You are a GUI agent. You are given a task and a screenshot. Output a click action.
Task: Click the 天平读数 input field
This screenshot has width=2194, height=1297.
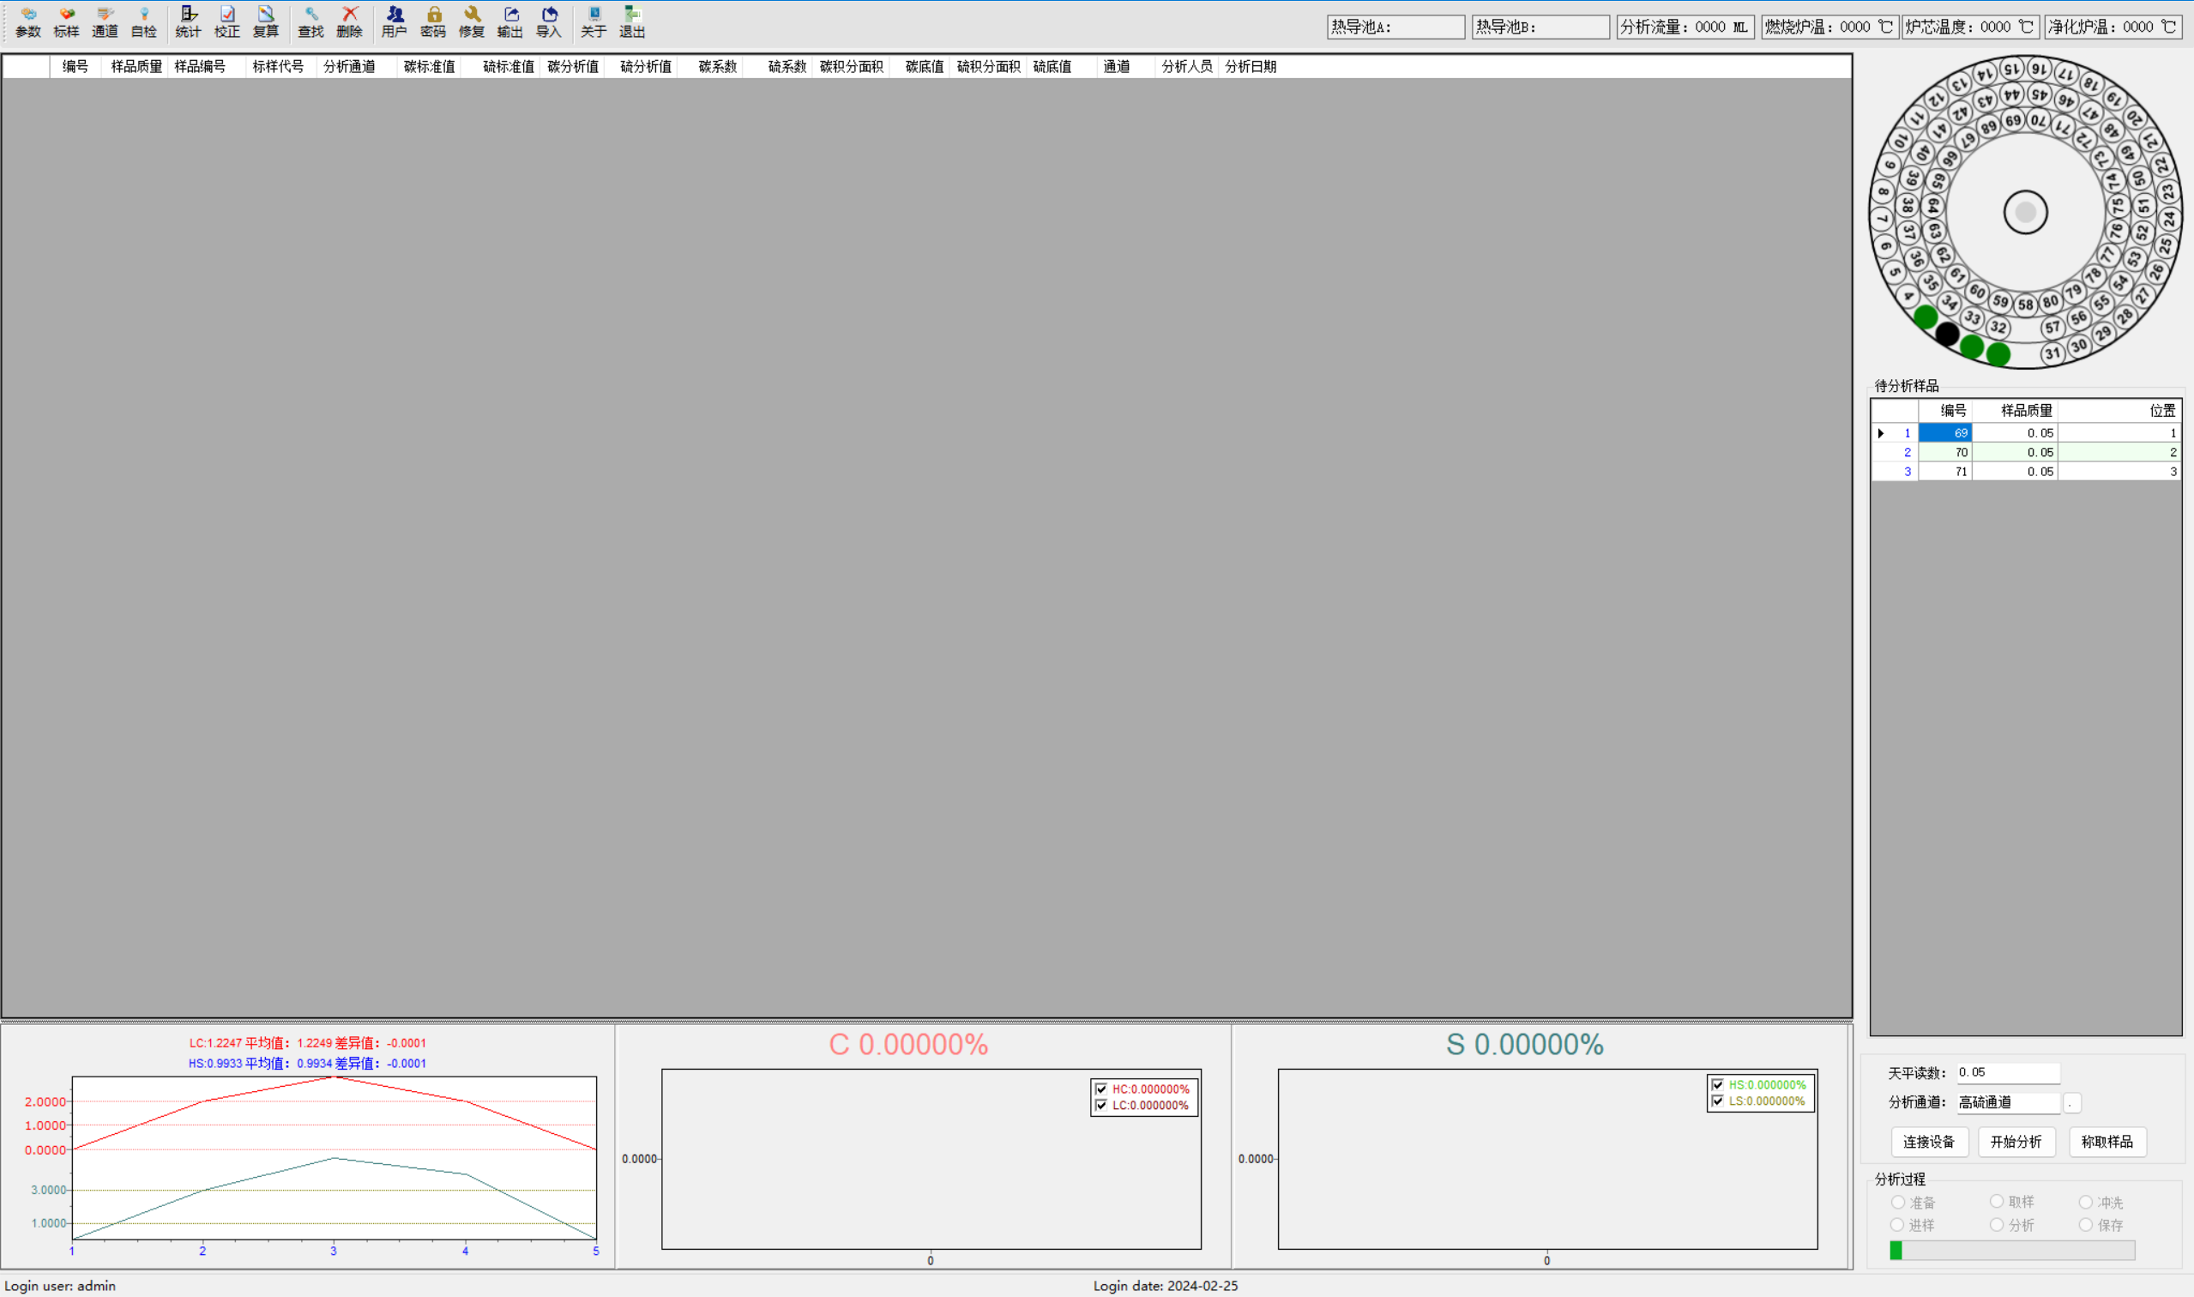pyautogui.click(x=2007, y=1072)
